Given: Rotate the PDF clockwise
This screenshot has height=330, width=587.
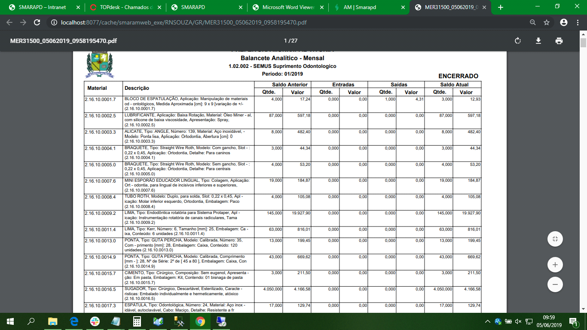Looking at the screenshot, I should (x=518, y=41).
